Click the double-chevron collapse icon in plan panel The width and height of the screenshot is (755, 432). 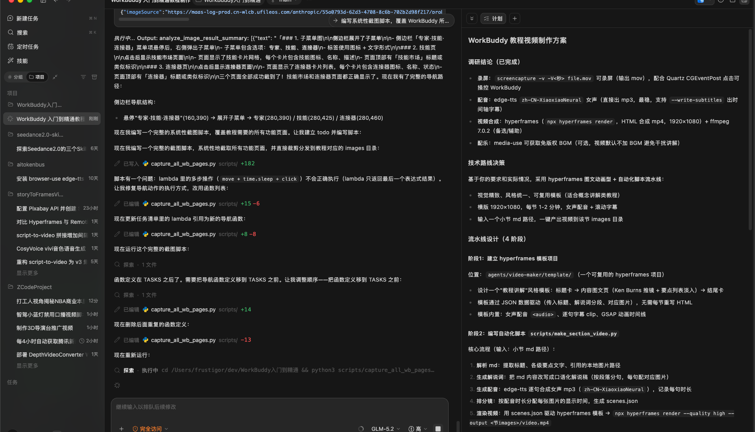472,18
